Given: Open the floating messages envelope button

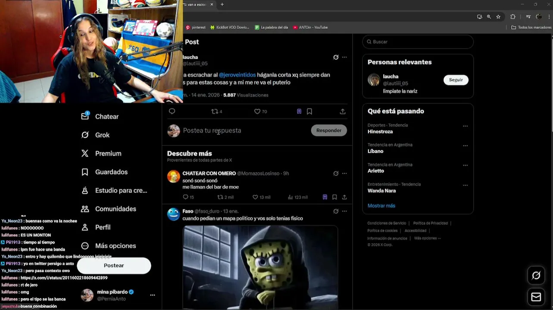Looking at the screenshot, I should point(536,297).
